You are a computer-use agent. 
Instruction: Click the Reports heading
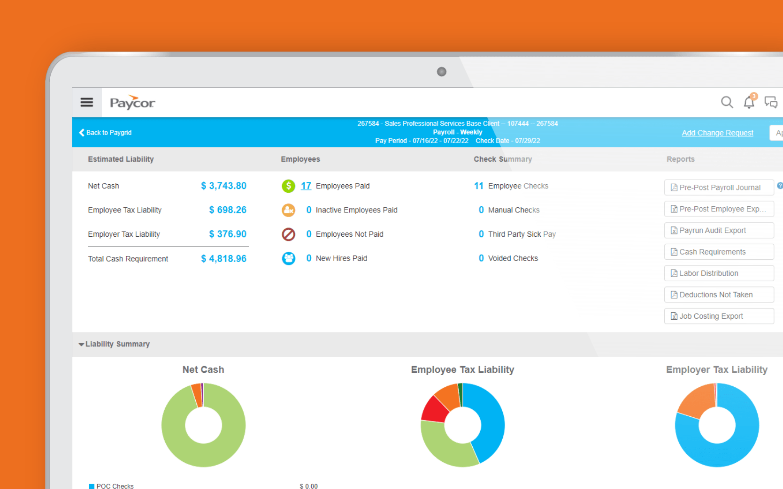click(680, 159)
